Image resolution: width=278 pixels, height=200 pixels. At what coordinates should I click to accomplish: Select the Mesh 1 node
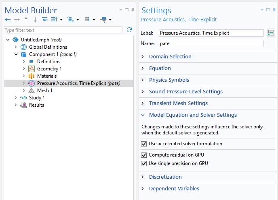tap(44, 91)
